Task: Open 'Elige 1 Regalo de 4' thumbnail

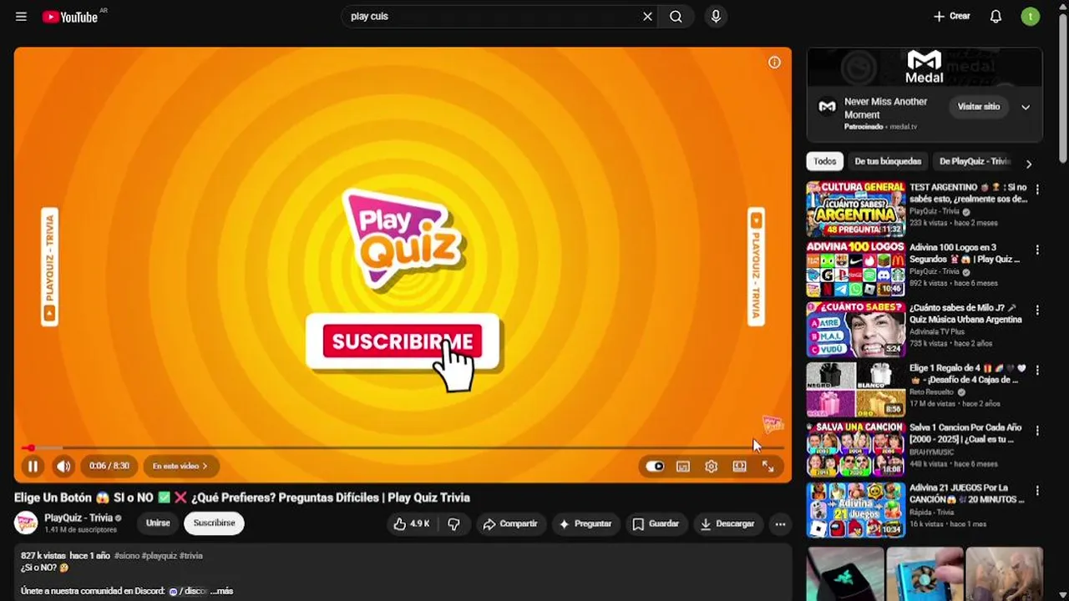Action: pyautogui.click(x=855, y=390)
